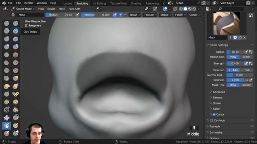The width and height of the screenshot is (257, 144).
Task: Choose Sub direction in Brush Settings
Action: [x=246, y=70]
